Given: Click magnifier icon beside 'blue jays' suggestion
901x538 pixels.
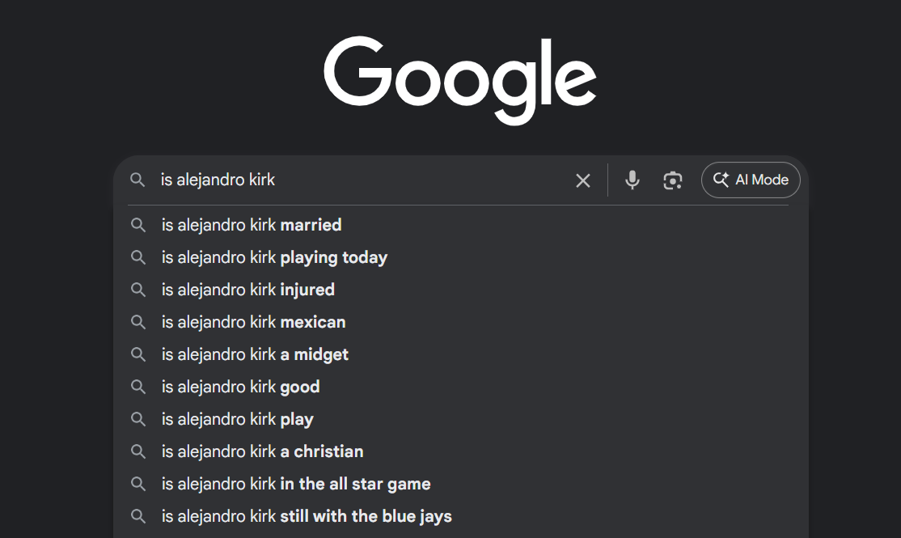Looking at the screenshot, I should tap(138, 516).
